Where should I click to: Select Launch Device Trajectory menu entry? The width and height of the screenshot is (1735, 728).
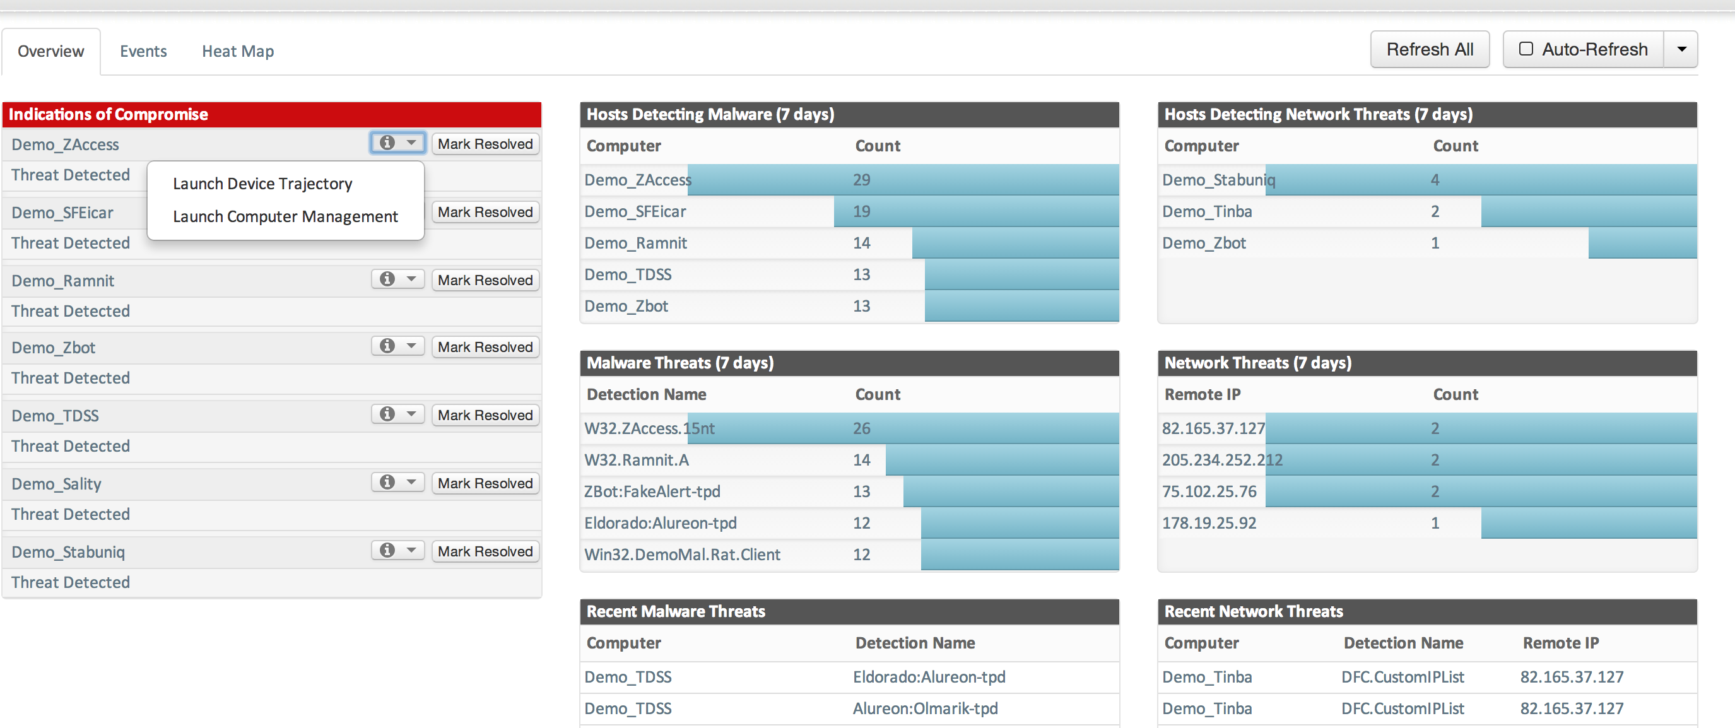(x=262, y=184)
